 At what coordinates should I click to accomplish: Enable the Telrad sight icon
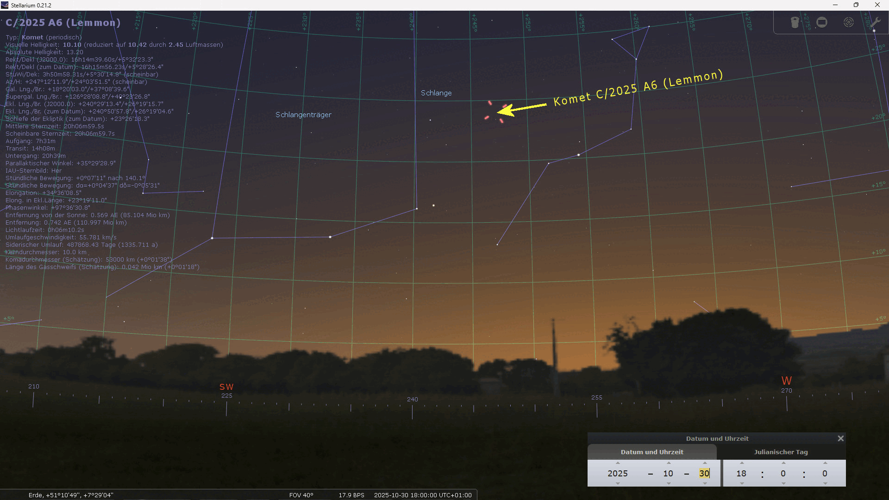point(848,22)
